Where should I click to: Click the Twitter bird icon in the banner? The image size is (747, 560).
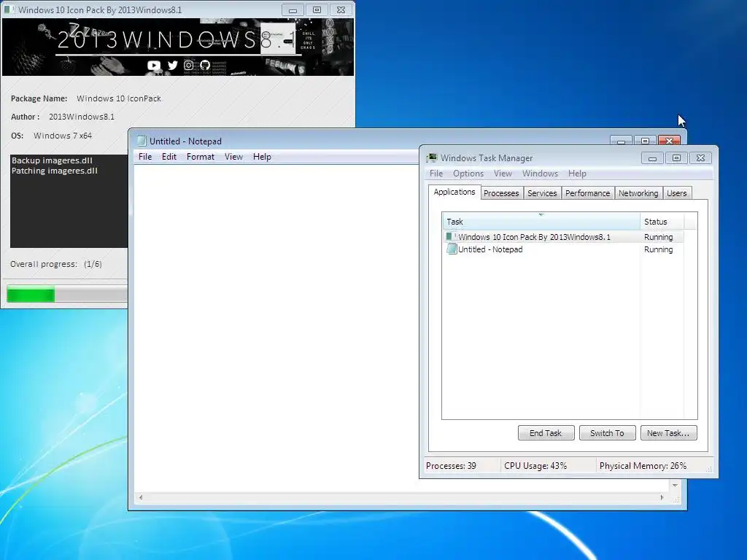pos(172,65)
